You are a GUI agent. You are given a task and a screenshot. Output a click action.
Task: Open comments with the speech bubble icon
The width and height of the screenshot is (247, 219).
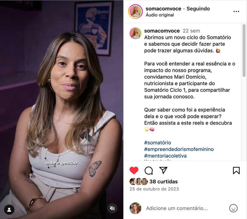tap(149, 171)
